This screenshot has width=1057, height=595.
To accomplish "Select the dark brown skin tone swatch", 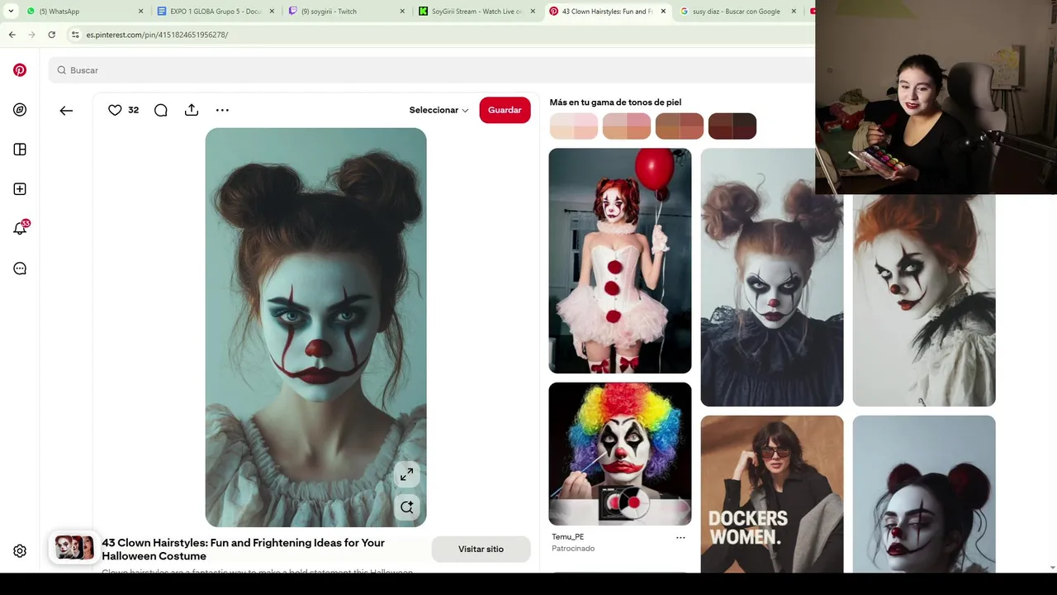I will coord(732,126).
